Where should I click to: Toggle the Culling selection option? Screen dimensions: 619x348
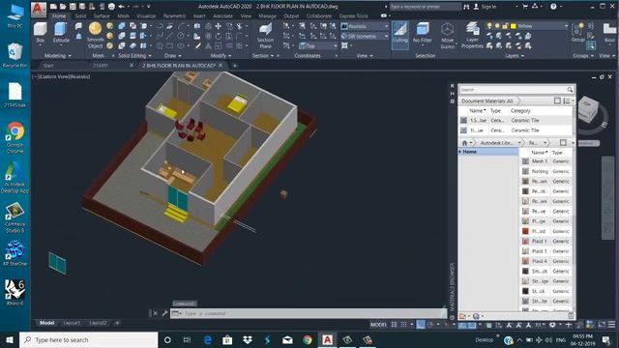[399, 35]
